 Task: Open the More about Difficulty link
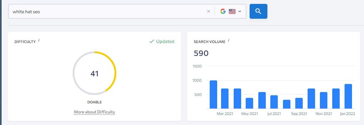pyautogui.click(x=94, y=112)
